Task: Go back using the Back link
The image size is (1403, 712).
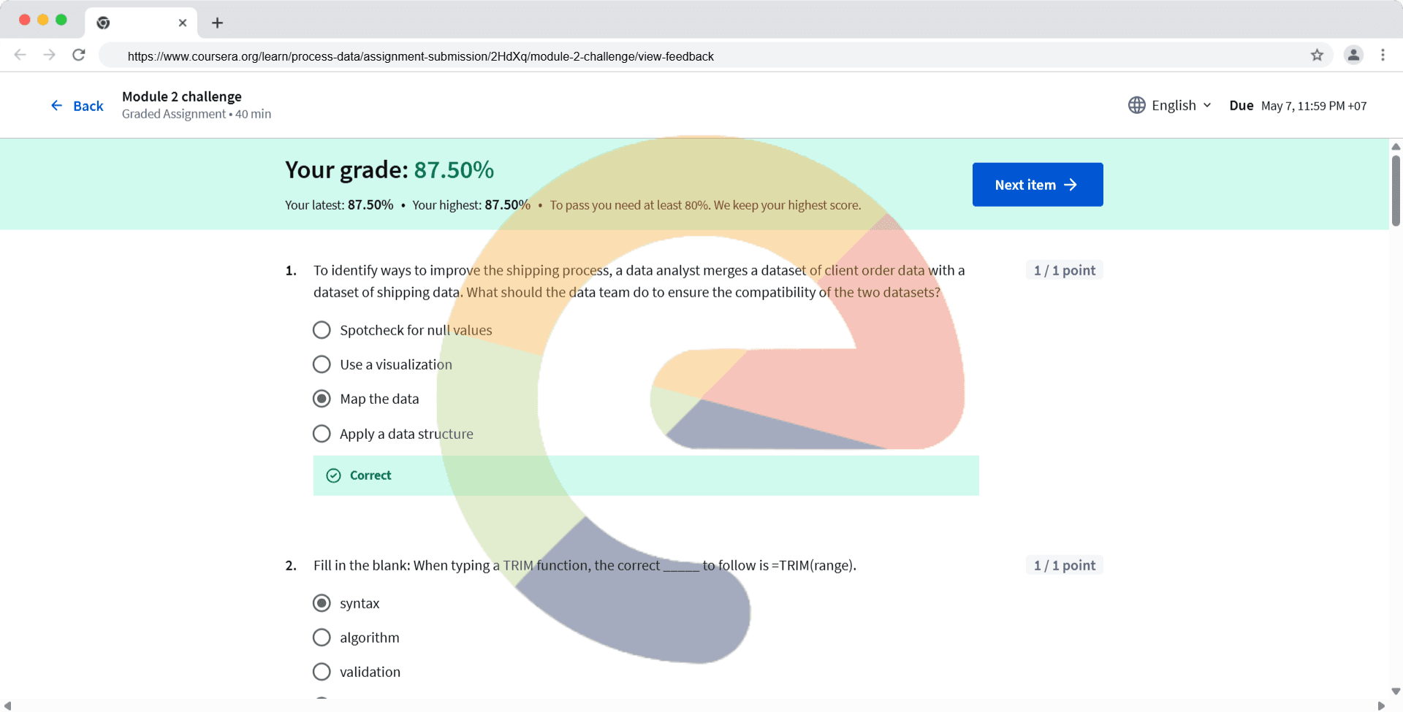Action: [x=77, y=106]
